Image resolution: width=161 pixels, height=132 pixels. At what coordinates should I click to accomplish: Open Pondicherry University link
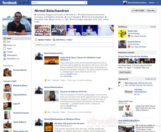(x=55, y=17)
